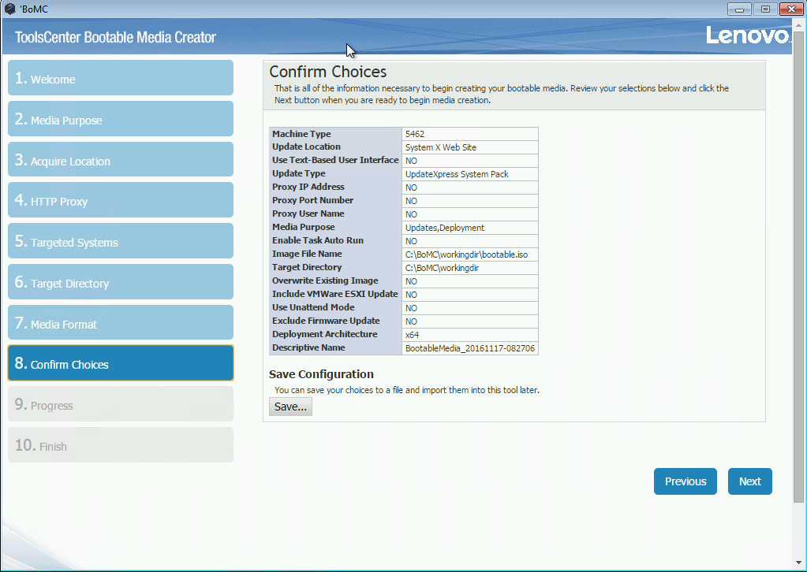807x572 pixels.
Task: Go to step 1 Welcome
Action: click(x=121, y=77)
